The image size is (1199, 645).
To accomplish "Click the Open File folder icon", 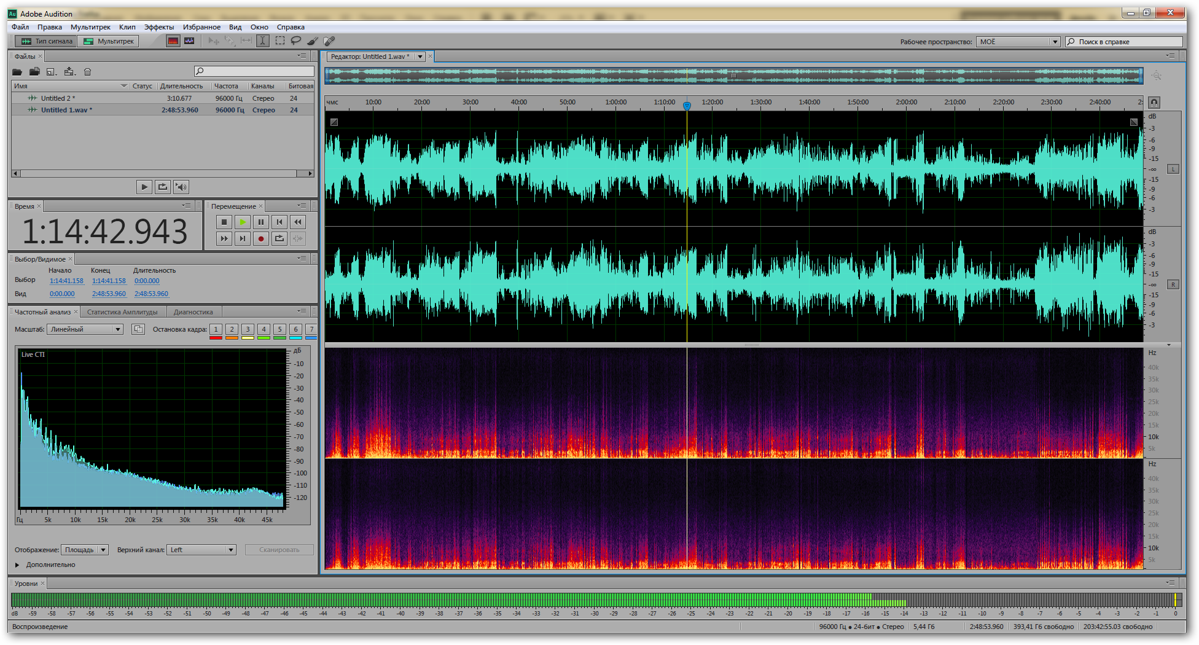I will (x=17, y=72).
